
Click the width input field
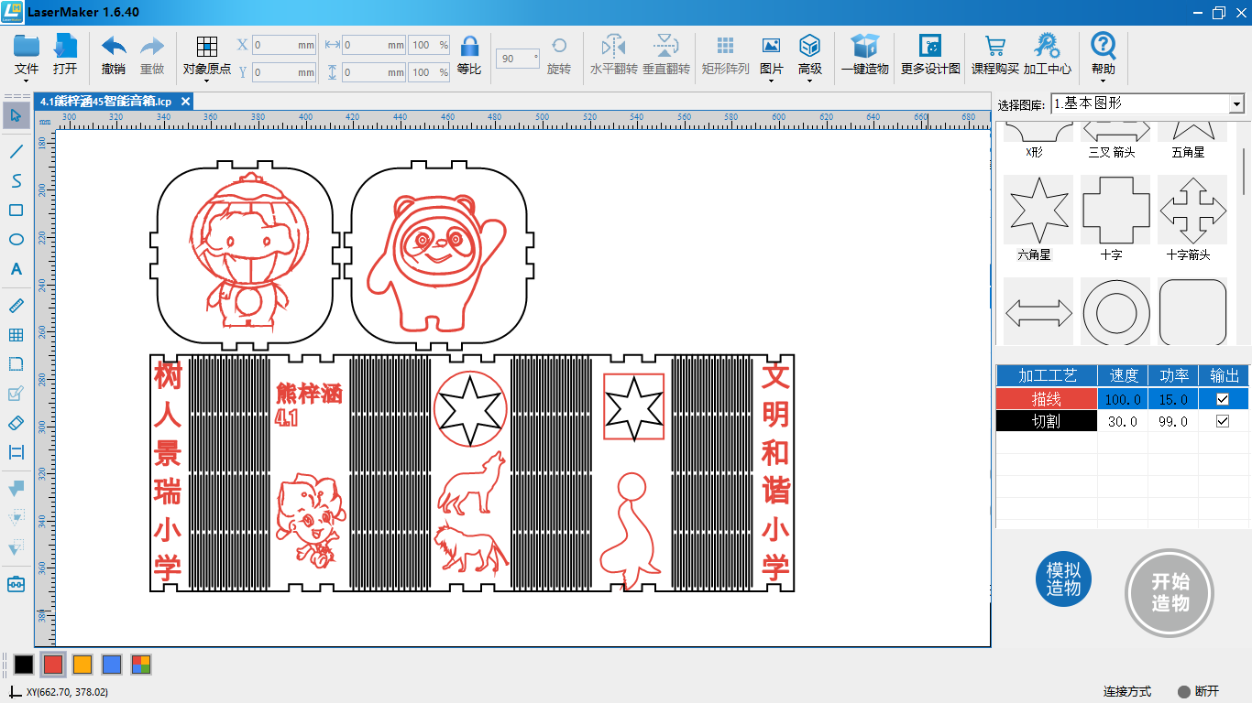[x=374, y=45]
